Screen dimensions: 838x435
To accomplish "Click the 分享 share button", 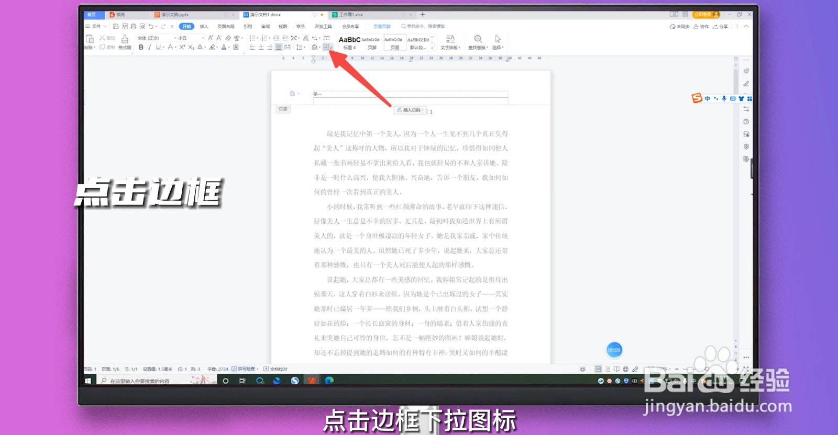I will point(720,26).
